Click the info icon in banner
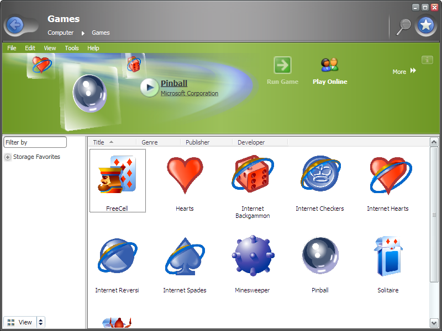The height and width of the screenshot is (331, 442). [427, 60]
